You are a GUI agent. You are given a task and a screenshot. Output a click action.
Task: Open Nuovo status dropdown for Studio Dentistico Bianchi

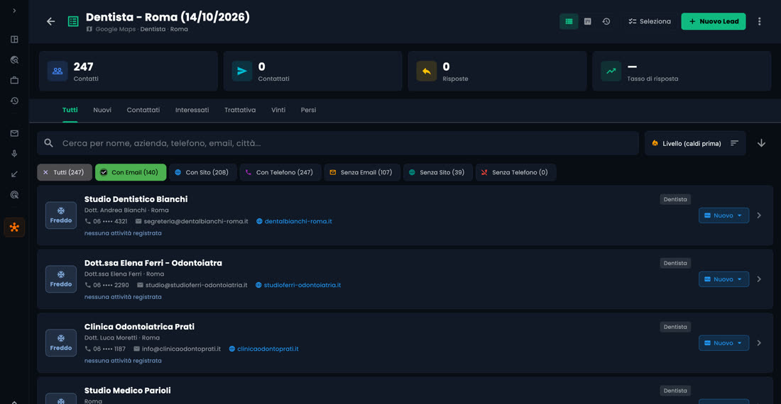click(723, 215)
